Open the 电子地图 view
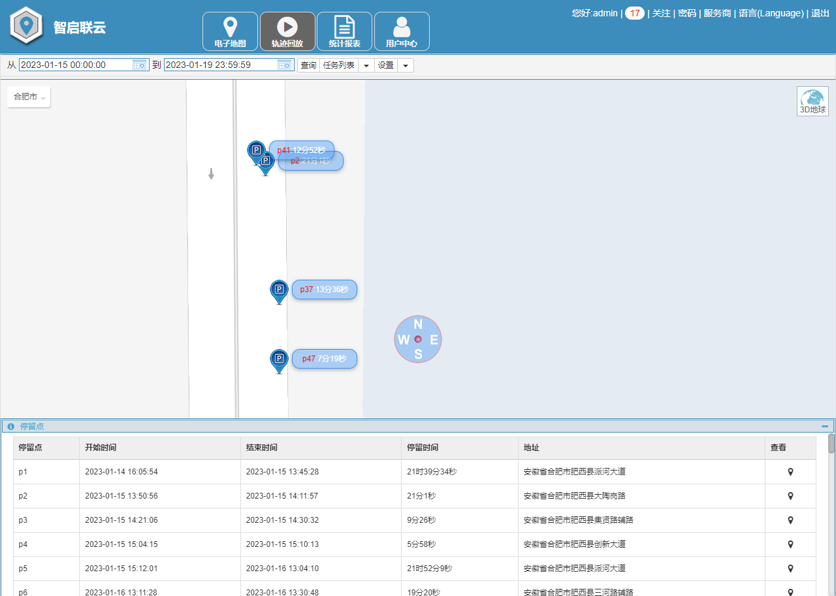 [x=230, y=31]
